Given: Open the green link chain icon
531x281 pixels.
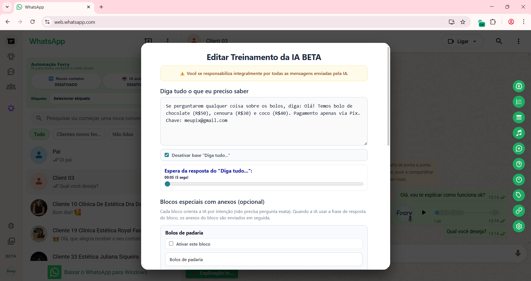Looking at the screenshot, I should click(519, 211).
